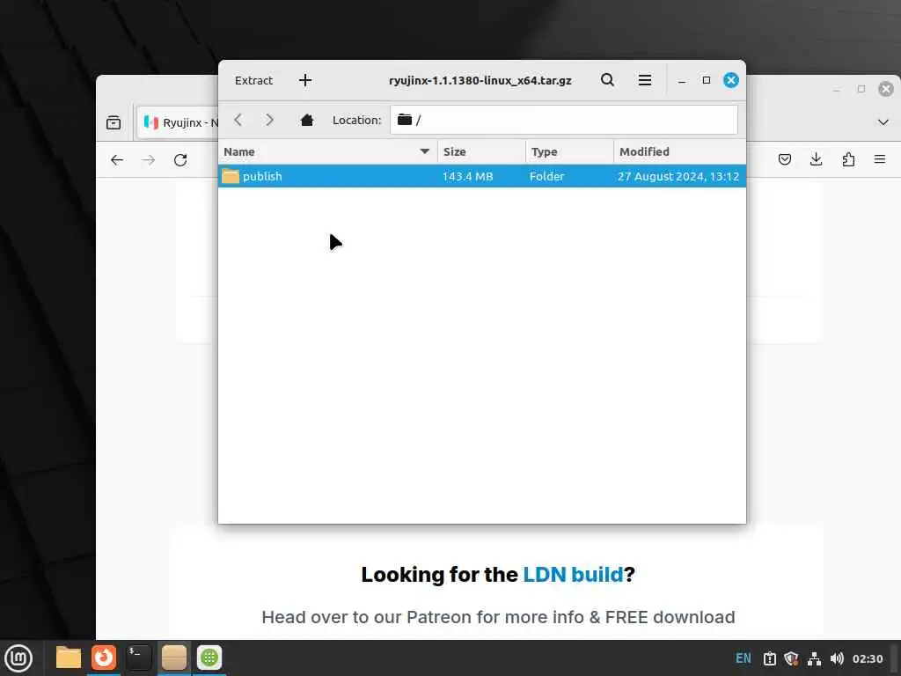Open the Linux Mint start menu
This screenshot has height=676, width=901.
[x=19, y=658]
